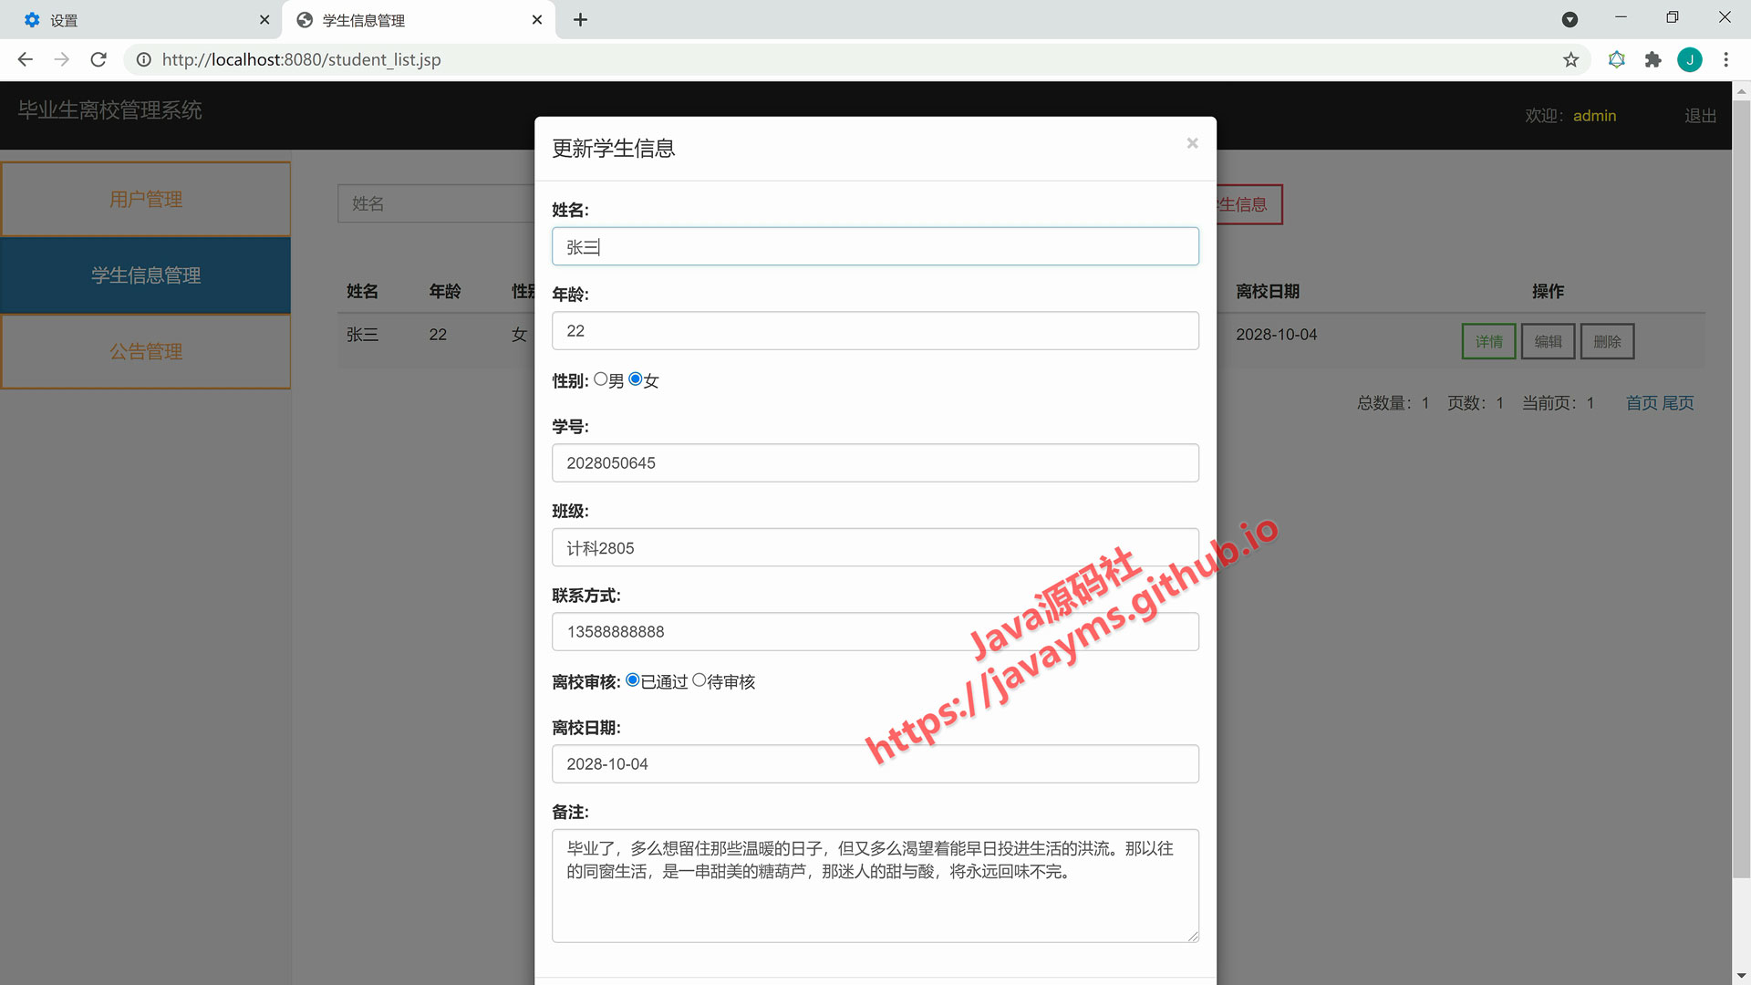Click the 张三 name cell in table
1751x985 pixels.
(362, 335)
